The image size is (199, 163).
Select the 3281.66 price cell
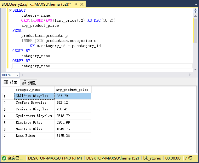coord(73,122)
